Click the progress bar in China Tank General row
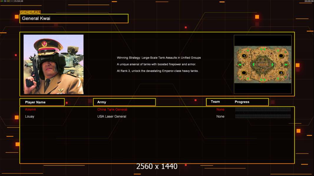The width and height of the screenshot is (314, 176). pyautogui.click(x=263, y=109)
